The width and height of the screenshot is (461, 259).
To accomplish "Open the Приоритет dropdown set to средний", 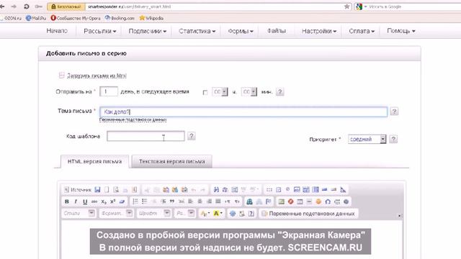I will [367, 139].
